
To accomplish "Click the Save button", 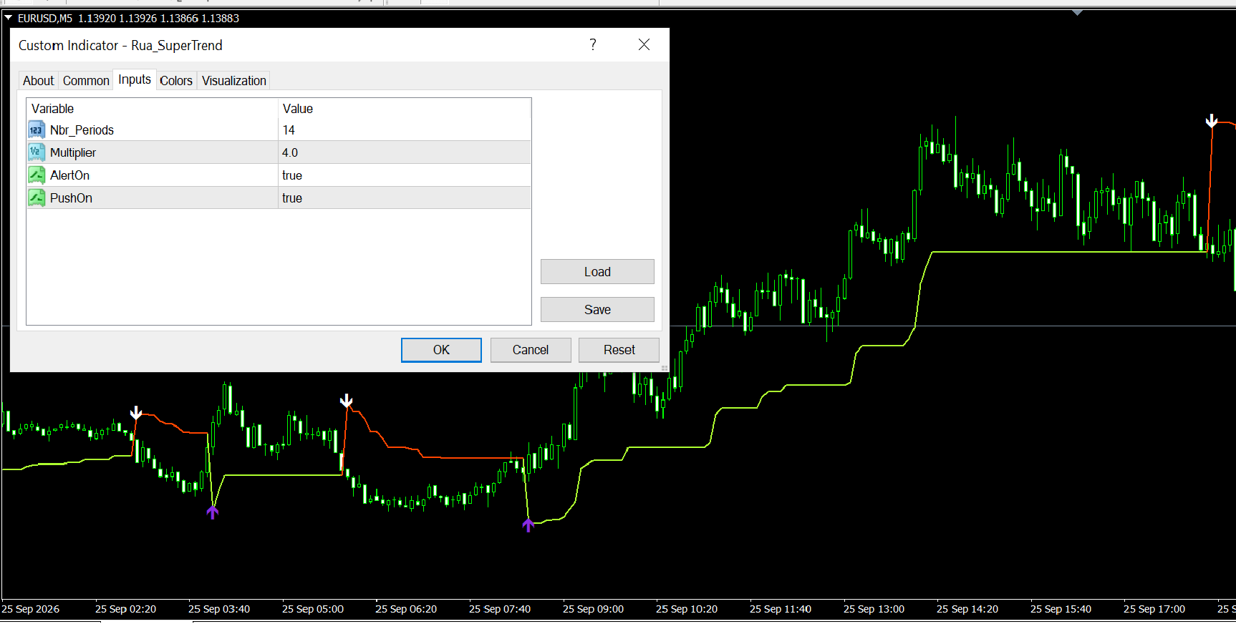I will pos(597,310).
